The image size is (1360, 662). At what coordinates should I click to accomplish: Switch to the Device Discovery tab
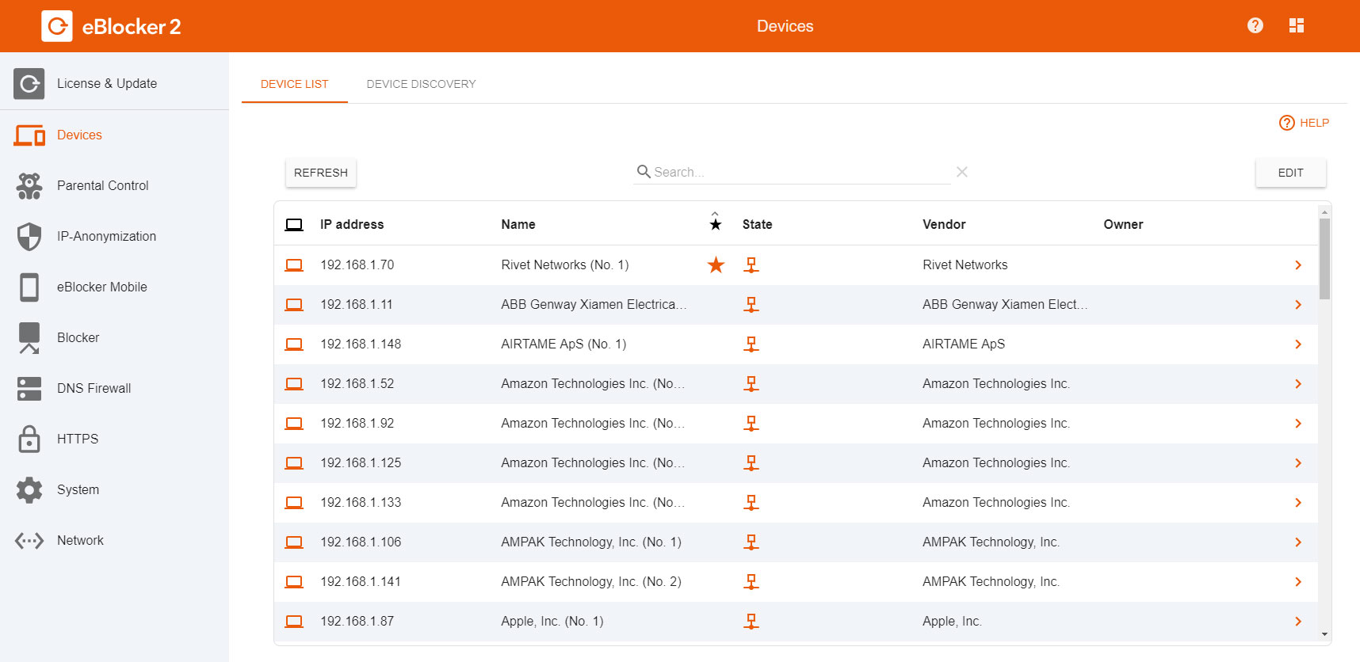click(421, 84)
